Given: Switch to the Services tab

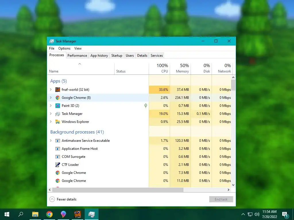Looking at the screenshot, I should pos(157,56).
